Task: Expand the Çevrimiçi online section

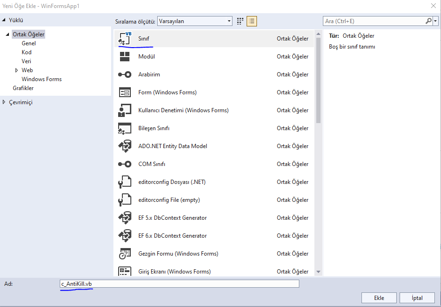Action: coord(4,102)
